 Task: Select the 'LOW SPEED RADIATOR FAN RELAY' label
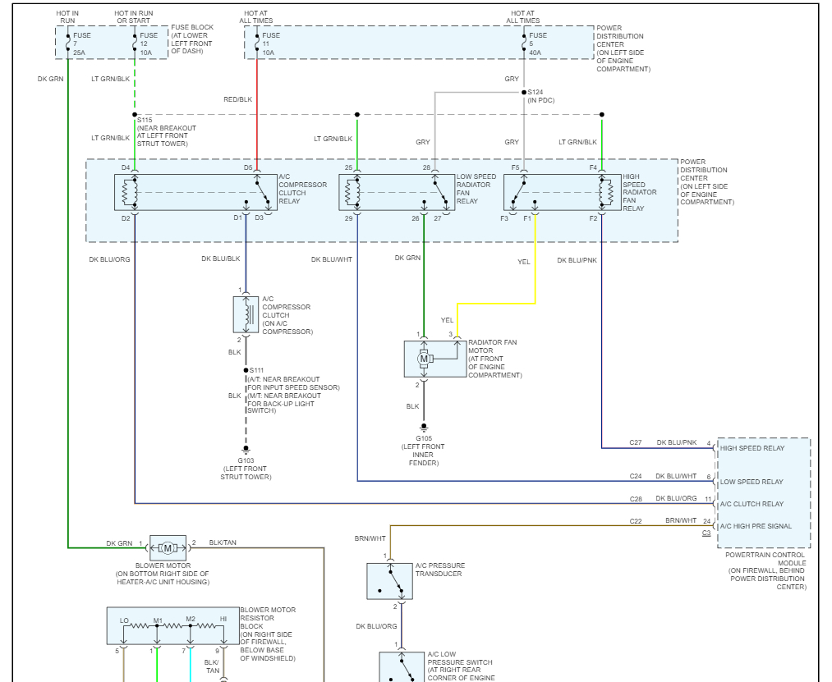(476, 189)
